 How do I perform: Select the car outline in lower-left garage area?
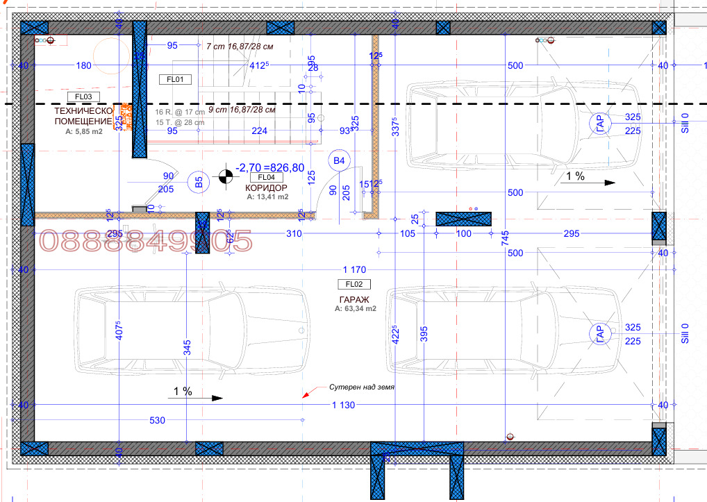click(192, 331)
